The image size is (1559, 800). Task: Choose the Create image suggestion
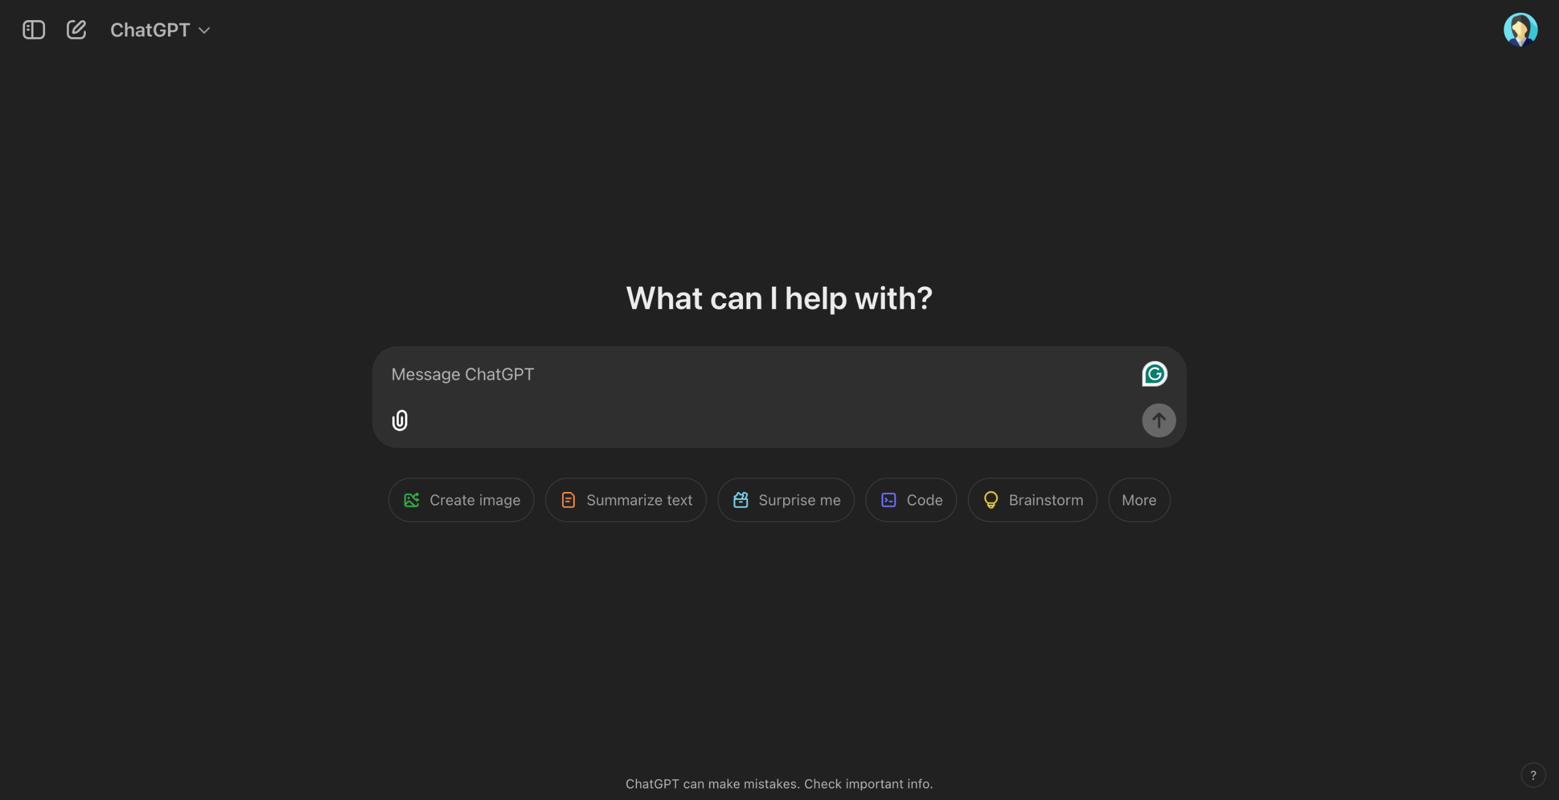coord(462,500)
